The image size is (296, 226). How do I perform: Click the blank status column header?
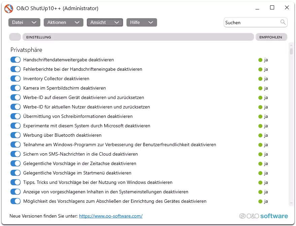[x=15, y=37]
